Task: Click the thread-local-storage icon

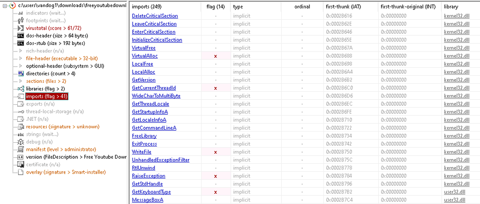Action: (x=21, y=112)
